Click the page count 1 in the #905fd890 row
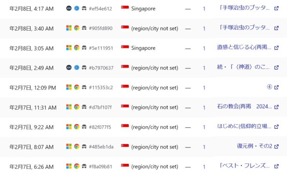This screenshot has width=287, height=175. [x=204, y=28]
